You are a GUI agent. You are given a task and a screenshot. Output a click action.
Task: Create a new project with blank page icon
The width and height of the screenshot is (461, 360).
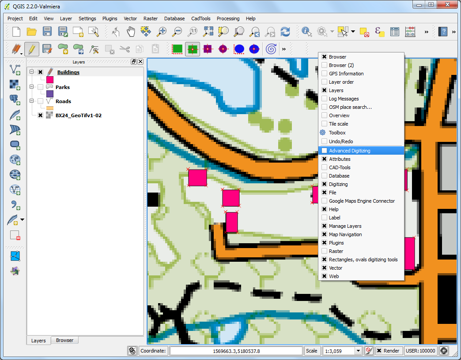coord(16,32)
